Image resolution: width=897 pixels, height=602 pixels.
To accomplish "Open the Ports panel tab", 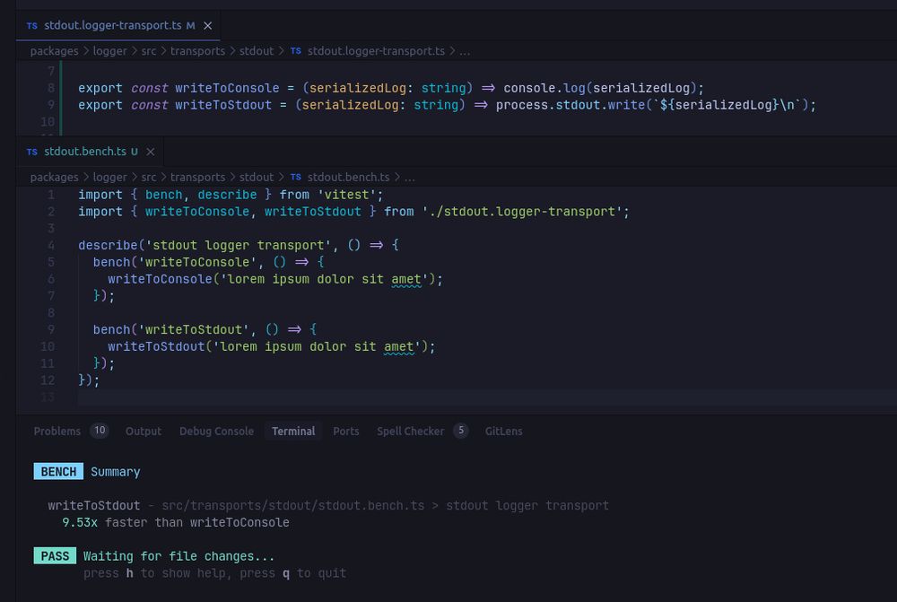I will 345,431.
